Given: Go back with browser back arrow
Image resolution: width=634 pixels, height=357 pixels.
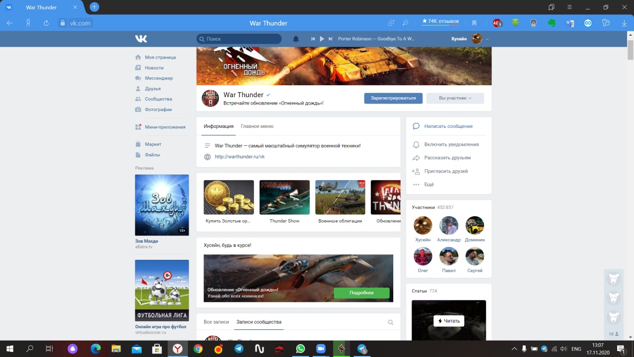Looking at the screenshot, I should coord(10,23).
